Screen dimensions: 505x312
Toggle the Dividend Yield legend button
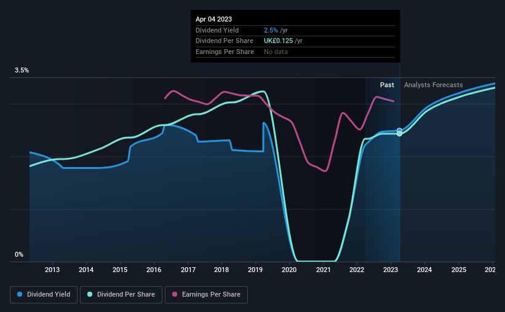coord(44,295)
